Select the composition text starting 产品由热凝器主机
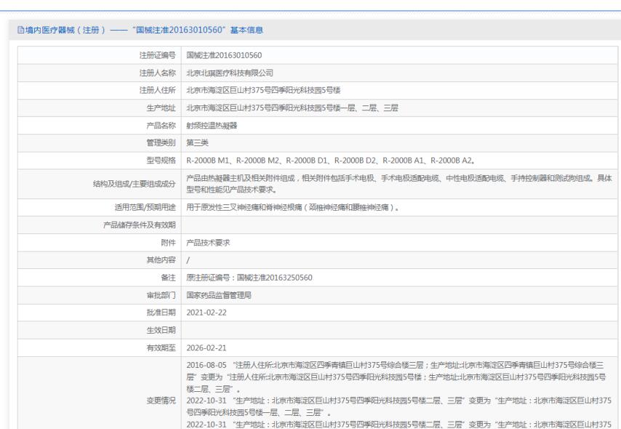The image size is (621, 429). (399, 184)
